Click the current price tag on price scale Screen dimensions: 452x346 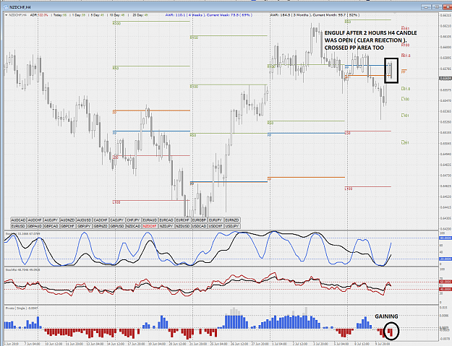click(445, 78)
